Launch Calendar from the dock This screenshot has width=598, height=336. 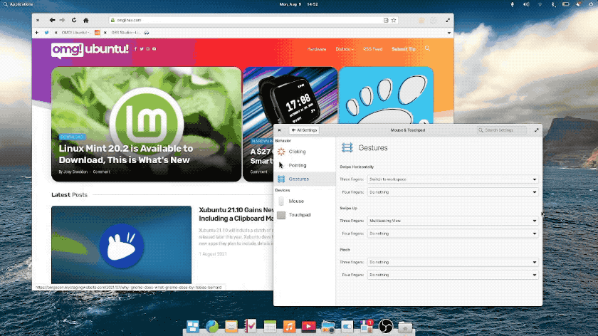270,327
